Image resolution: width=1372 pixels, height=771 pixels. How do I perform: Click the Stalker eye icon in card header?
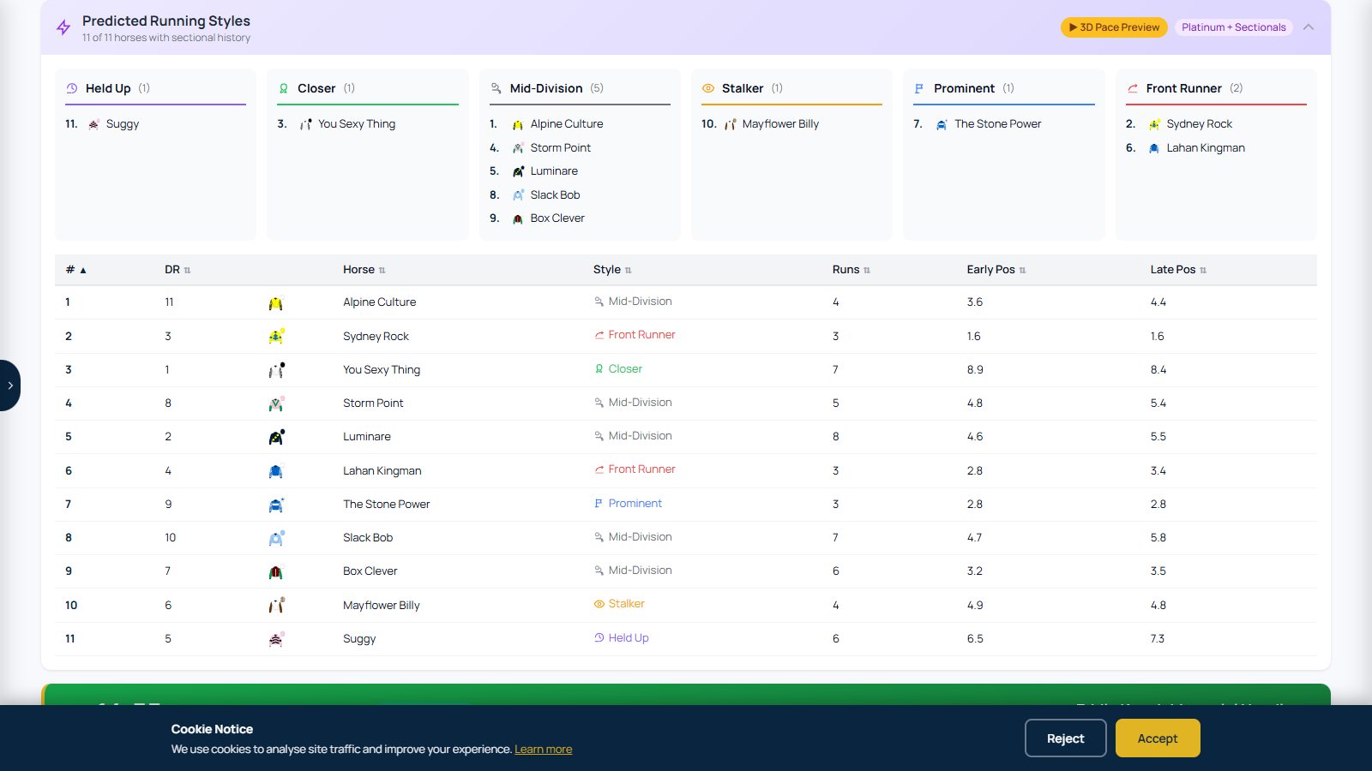pyautogui.click(x=708, y=88)
